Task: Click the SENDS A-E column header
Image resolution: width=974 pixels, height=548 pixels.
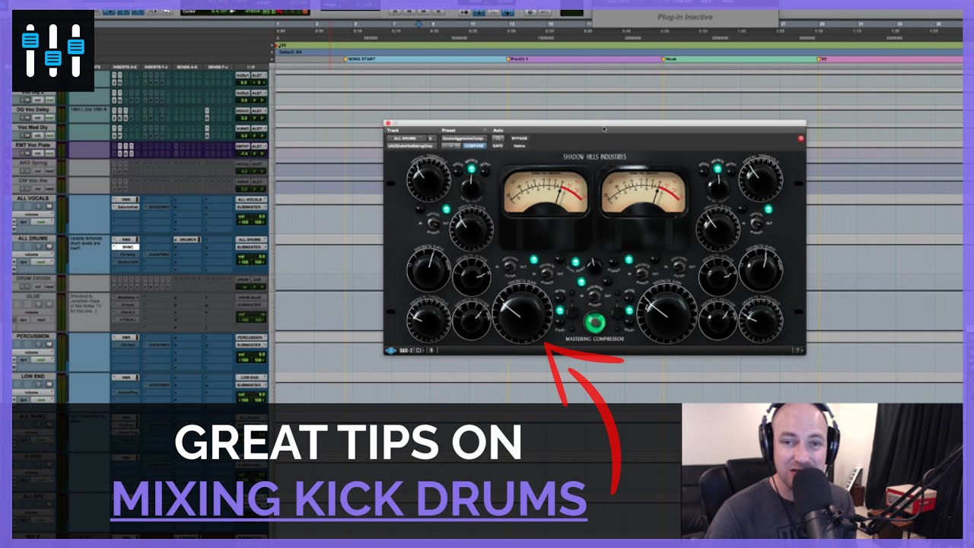Action: [187, 67]
